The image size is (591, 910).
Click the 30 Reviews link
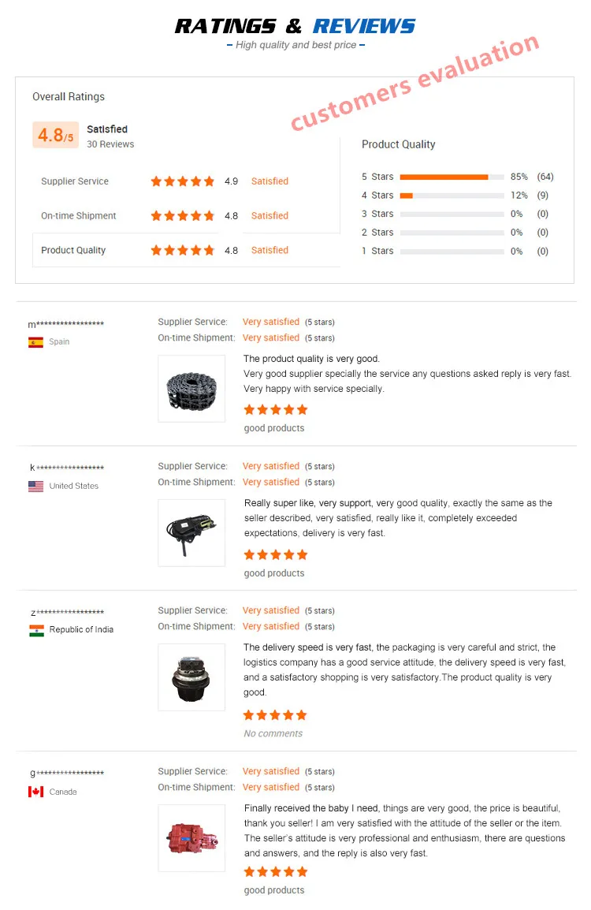coord(110,144)
